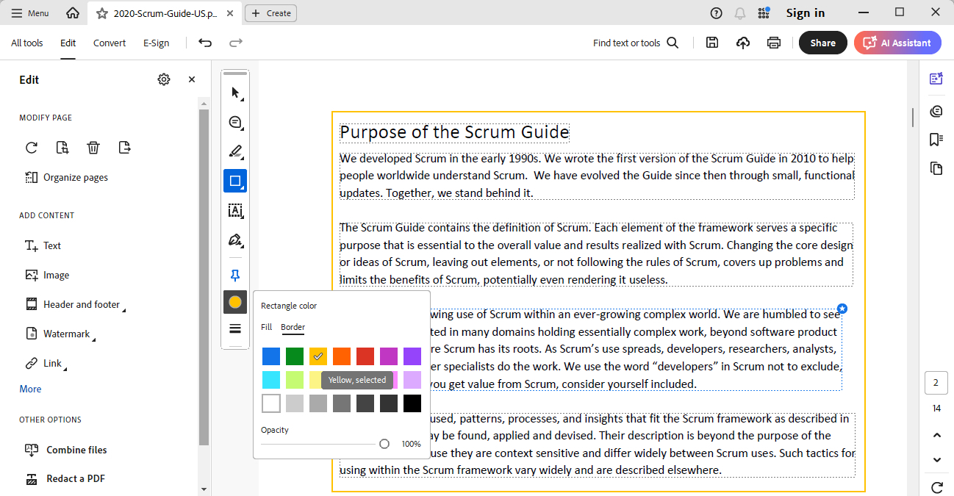Click the More link in Add Content

click(x=30, y=389)
